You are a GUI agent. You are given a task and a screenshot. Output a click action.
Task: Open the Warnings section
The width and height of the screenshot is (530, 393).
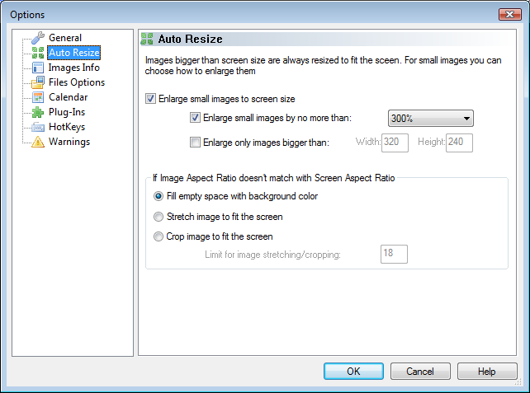(x=69, y=142)
